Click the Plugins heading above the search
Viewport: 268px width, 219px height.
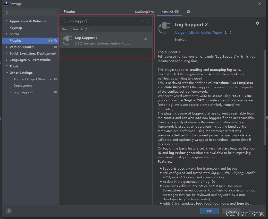point(70,11)
